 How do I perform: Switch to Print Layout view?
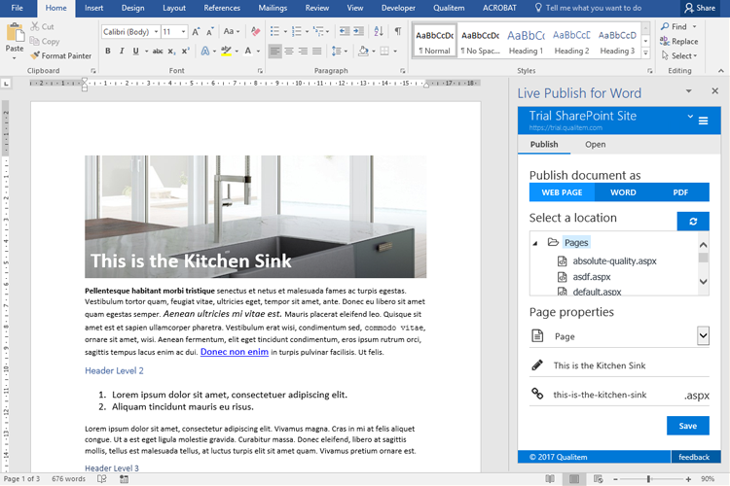click(x=574, y=478)
